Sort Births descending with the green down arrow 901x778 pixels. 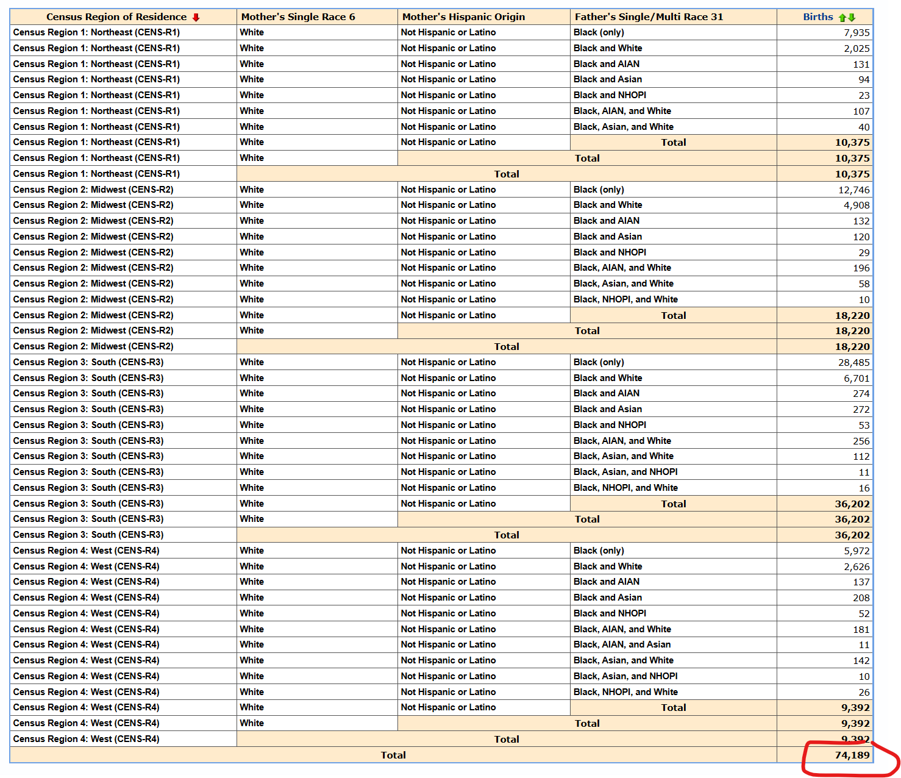(x=852, y=17)
